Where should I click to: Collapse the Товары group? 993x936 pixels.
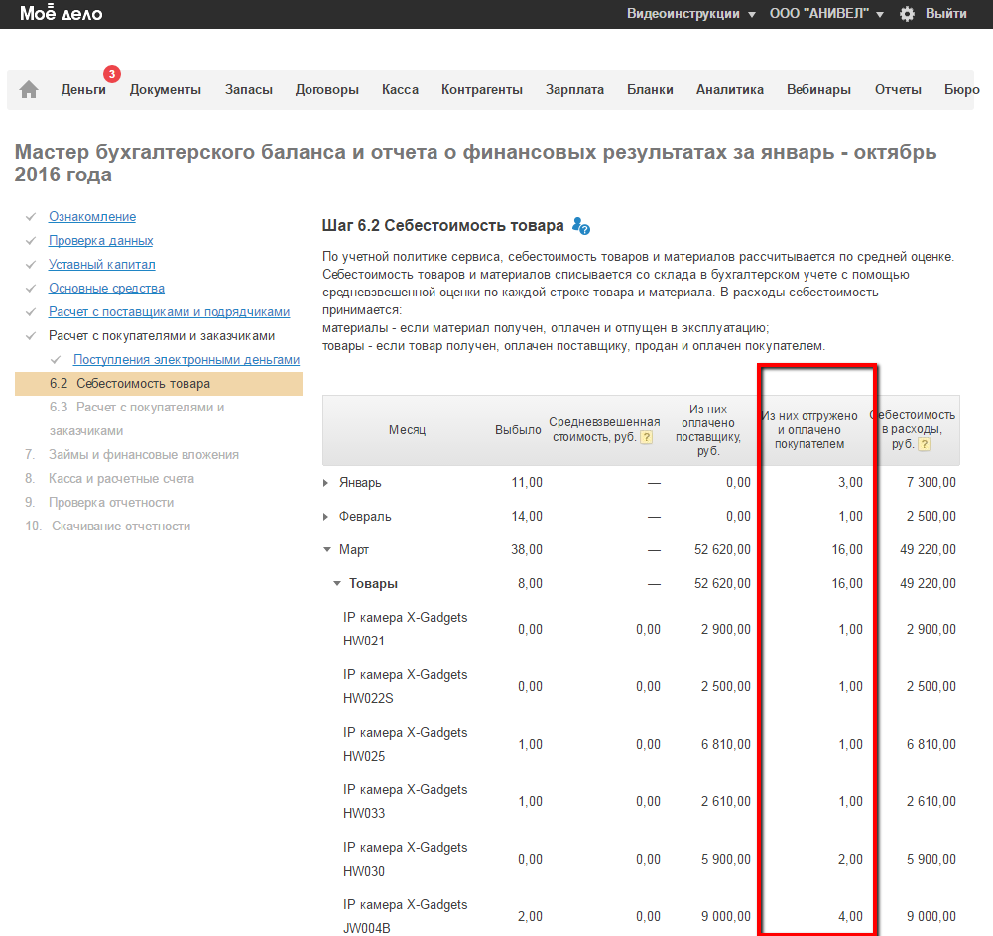(x=337, y=584)
